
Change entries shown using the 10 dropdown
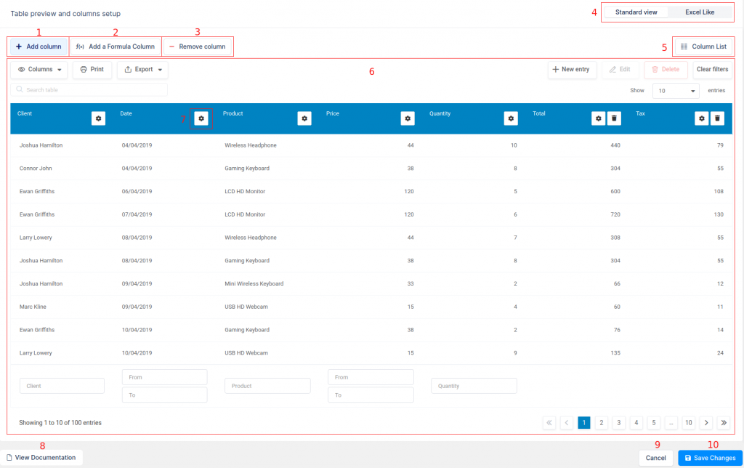[x=675, y=90]
